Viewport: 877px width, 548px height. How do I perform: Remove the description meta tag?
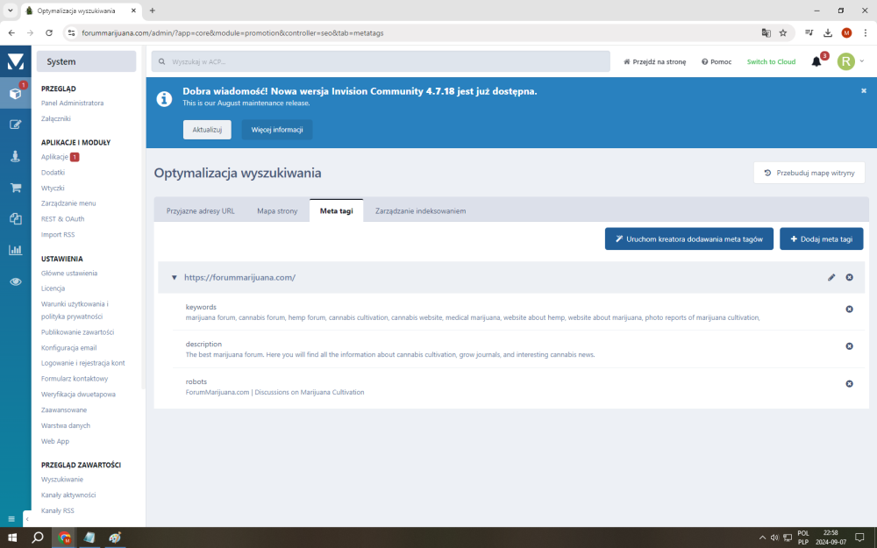click(x=849, y=346)
